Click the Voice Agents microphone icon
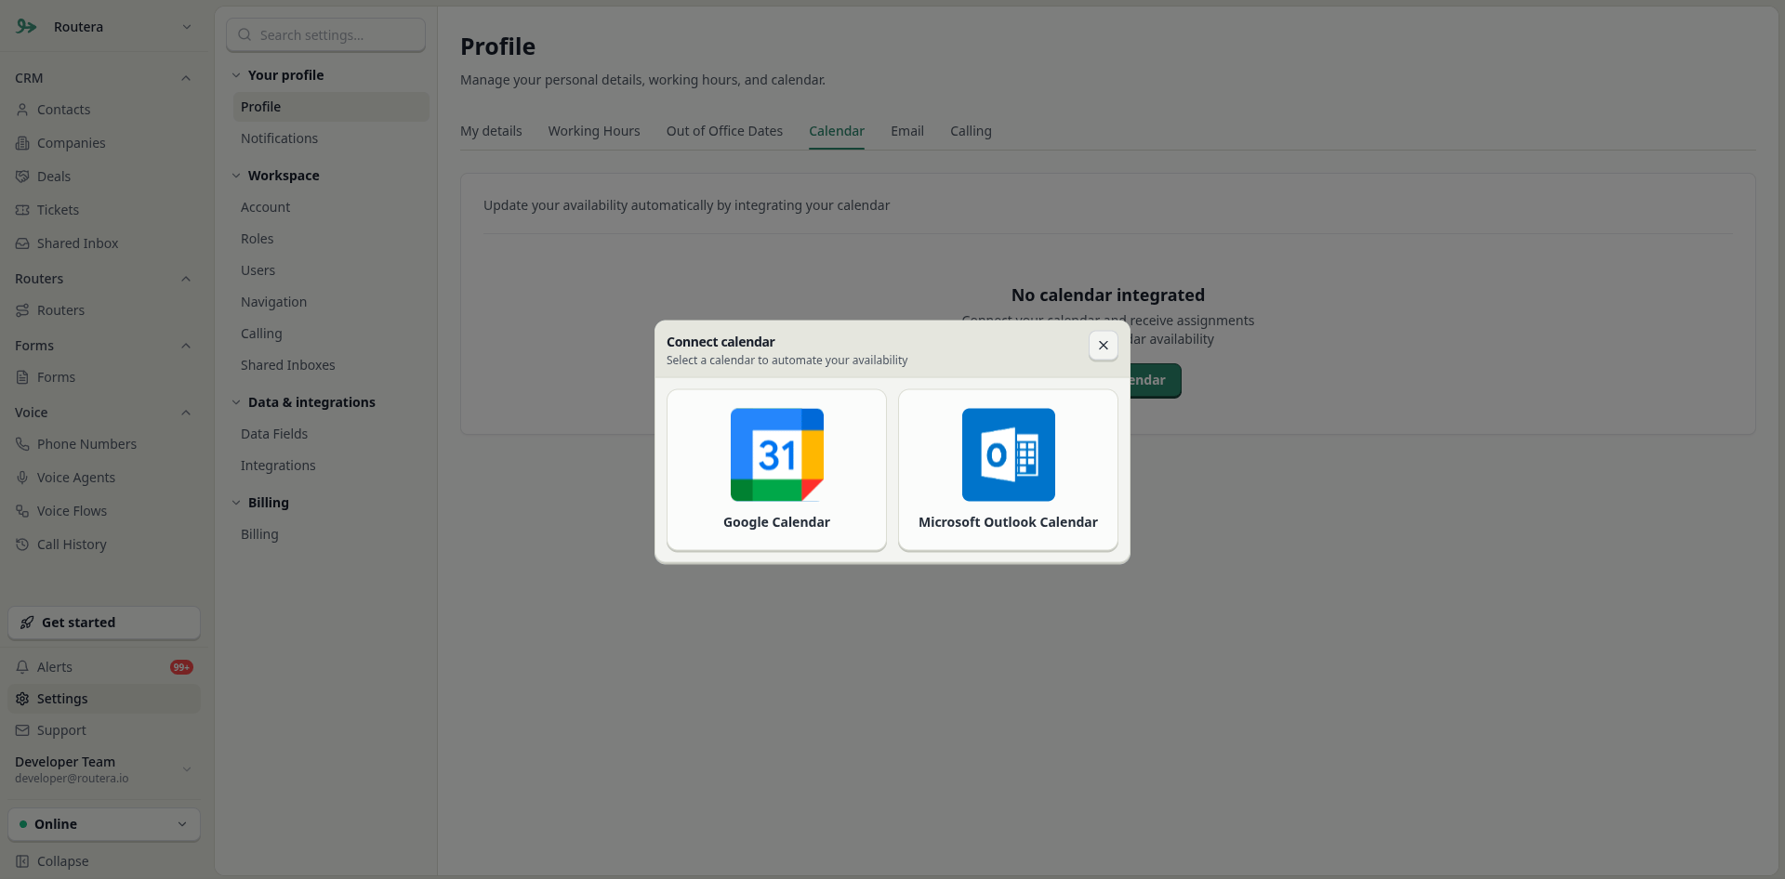The width and height of the screenshot is (1785, 879). click(x=22, y=478)
